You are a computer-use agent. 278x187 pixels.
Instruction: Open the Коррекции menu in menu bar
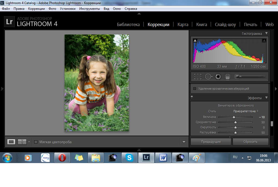tap(36, 9)
